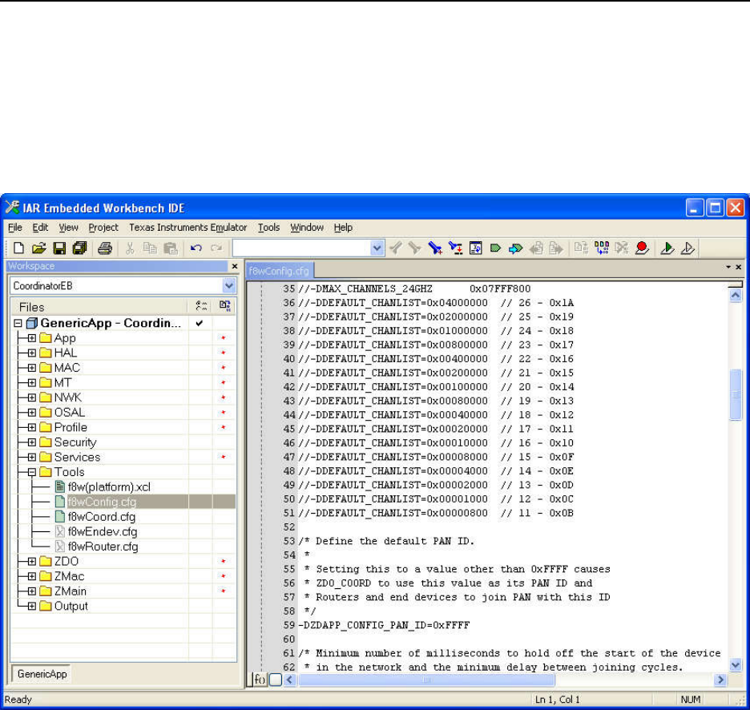Select the GenericApp workspace tab

pos(42,674)
